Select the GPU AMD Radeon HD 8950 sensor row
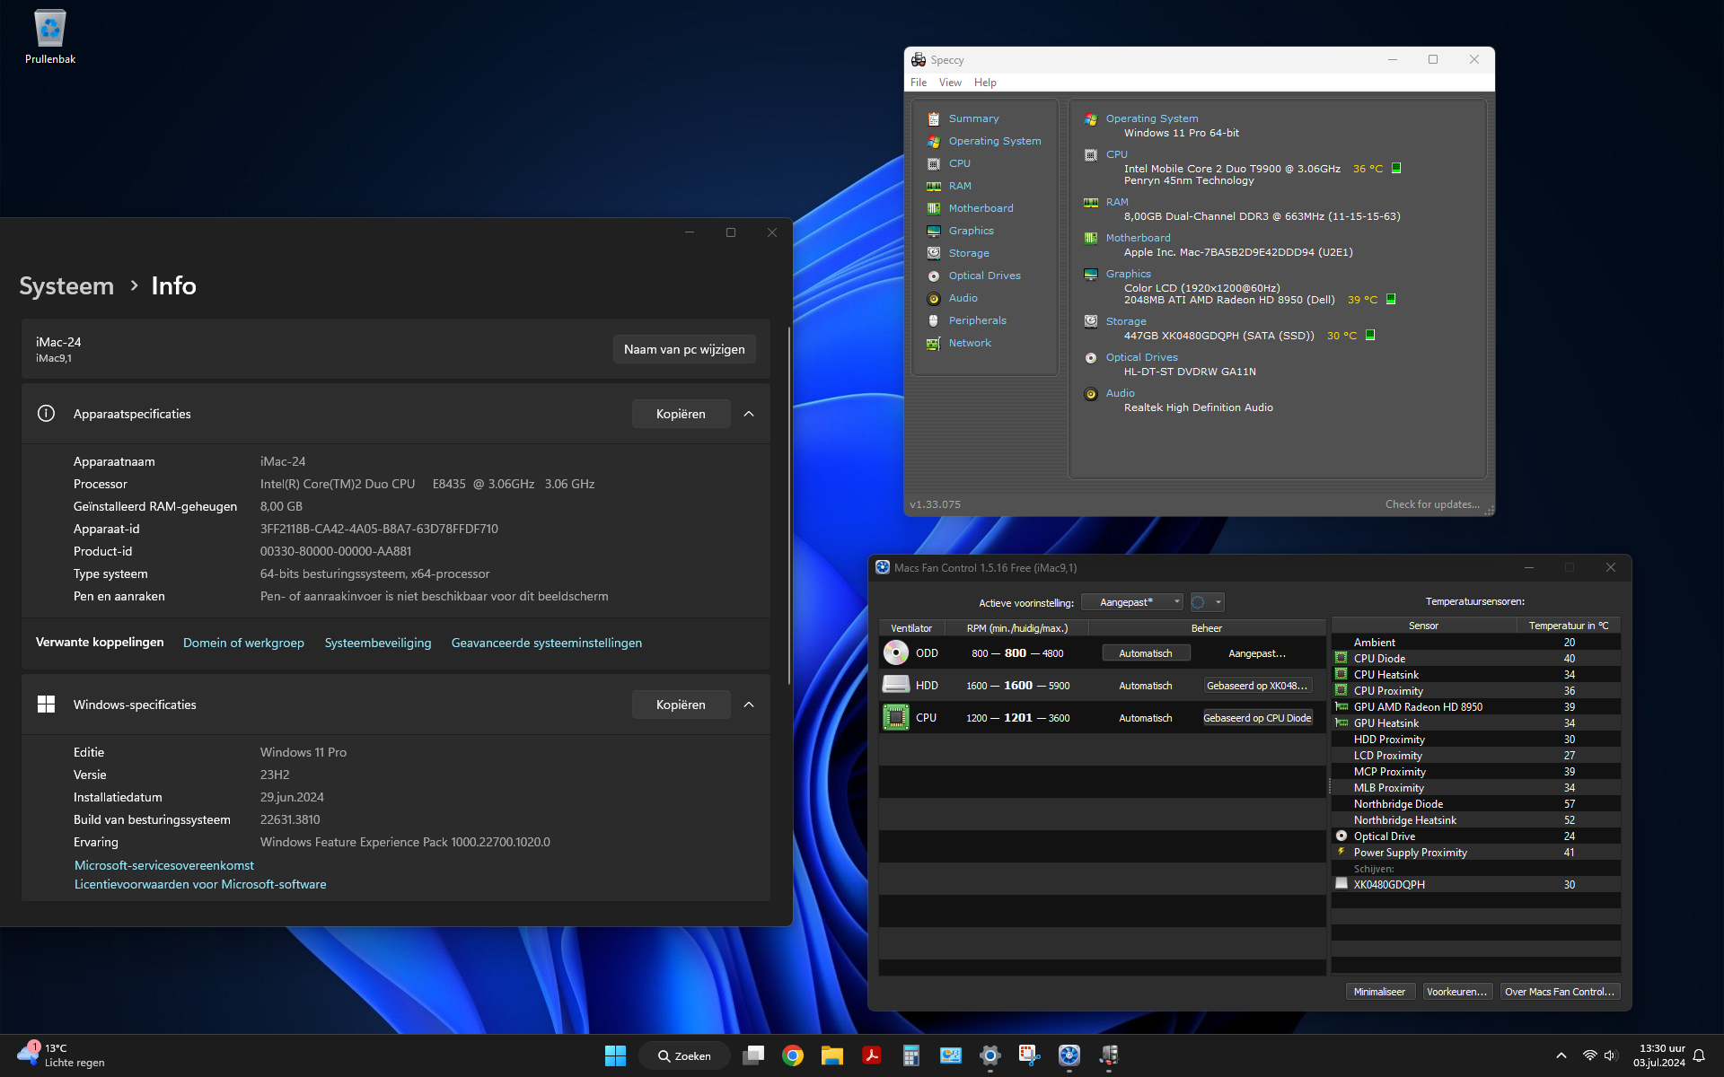Viewport: 1724px width, 1077px height. click(x=1476, y=707)
